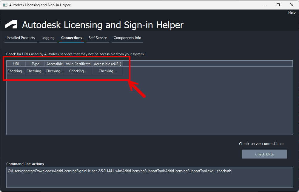Click the "Check server connections:" label
Screen dimensions: 299x192
click(261, 144)
